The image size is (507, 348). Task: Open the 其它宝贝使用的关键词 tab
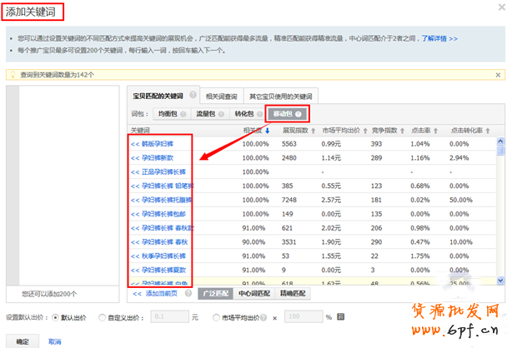(281, 96)
